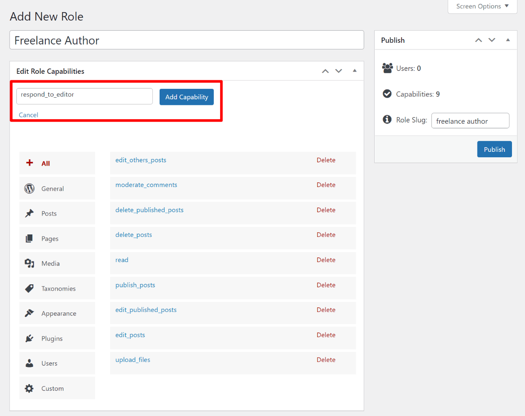Click the paintbrush icon beside Appearance
Viewport: 525px width, 416px height.
coord(29,313)
